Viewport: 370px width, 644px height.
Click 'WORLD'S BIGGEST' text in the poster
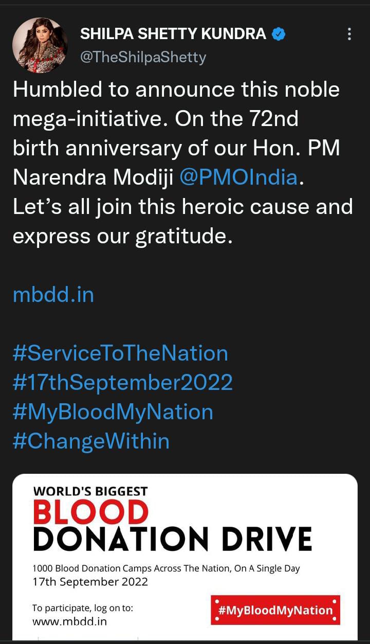[x=90, y=491]
